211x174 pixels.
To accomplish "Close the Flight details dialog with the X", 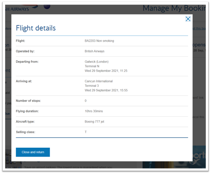I will pos(188,19).
